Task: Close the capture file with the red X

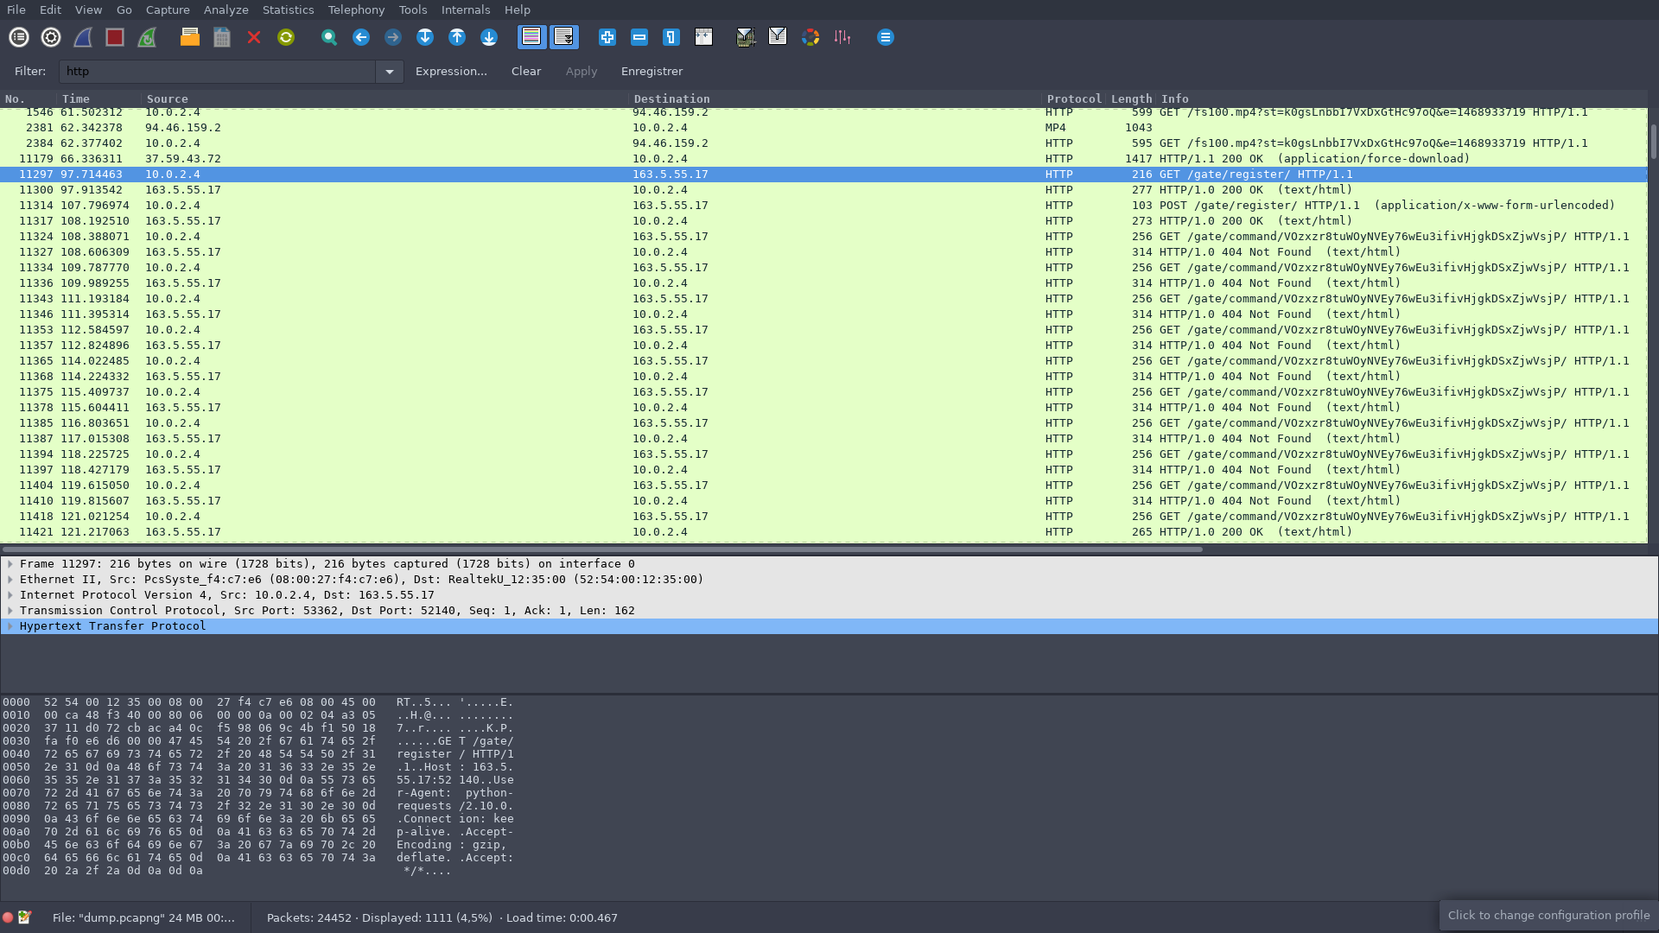Action: click(254, 37)
